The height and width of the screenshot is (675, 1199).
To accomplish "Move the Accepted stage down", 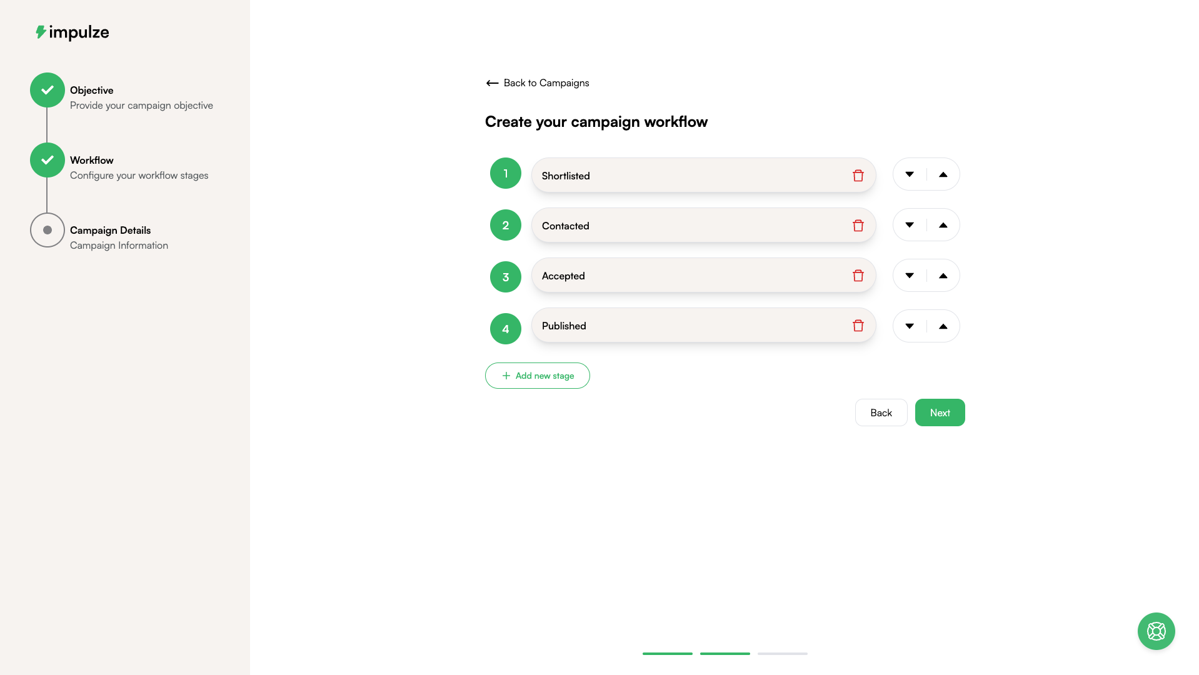I will coord(909,275).
